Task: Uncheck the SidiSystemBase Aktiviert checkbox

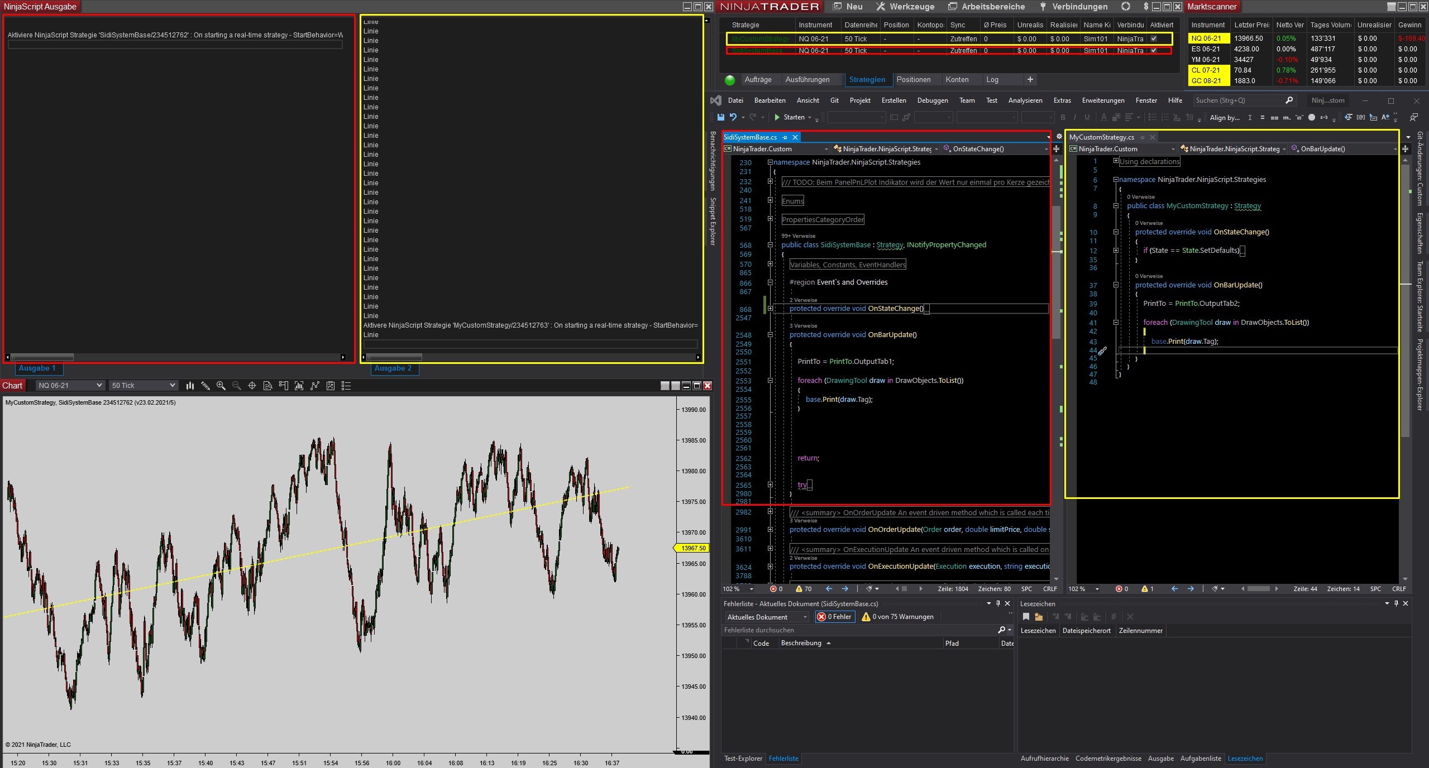Action: [x=1154, y=51]
